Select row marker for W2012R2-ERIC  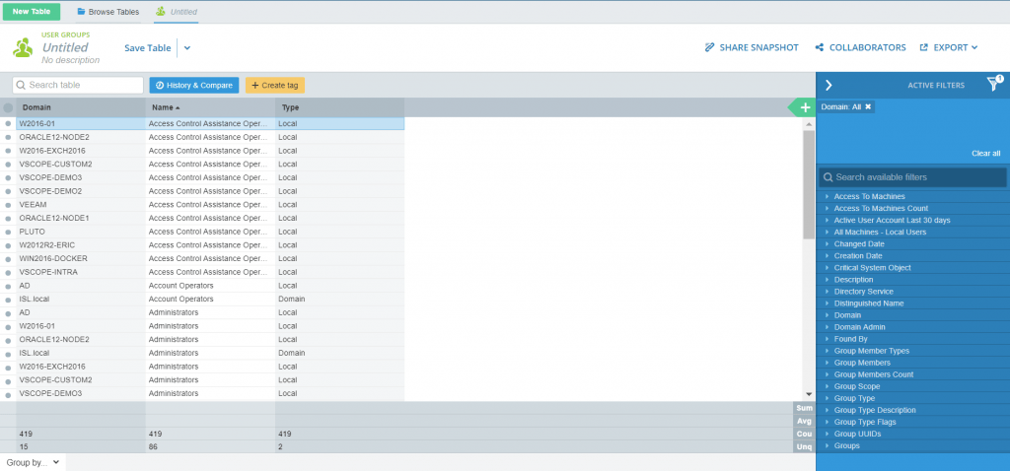click(x=8, y=245)
